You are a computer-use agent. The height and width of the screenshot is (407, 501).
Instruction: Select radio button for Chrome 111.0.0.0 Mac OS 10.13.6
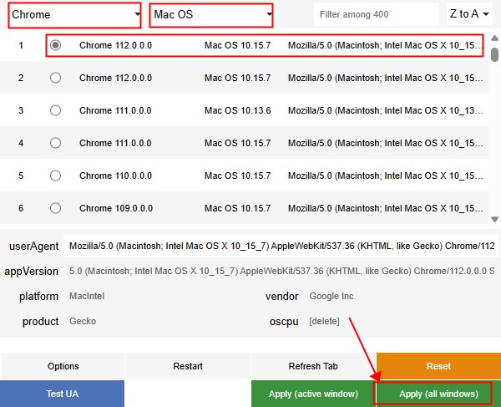pos(56,110)
